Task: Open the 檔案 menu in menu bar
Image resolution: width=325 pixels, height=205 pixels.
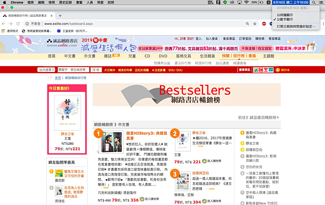Action: coord(30,2)
